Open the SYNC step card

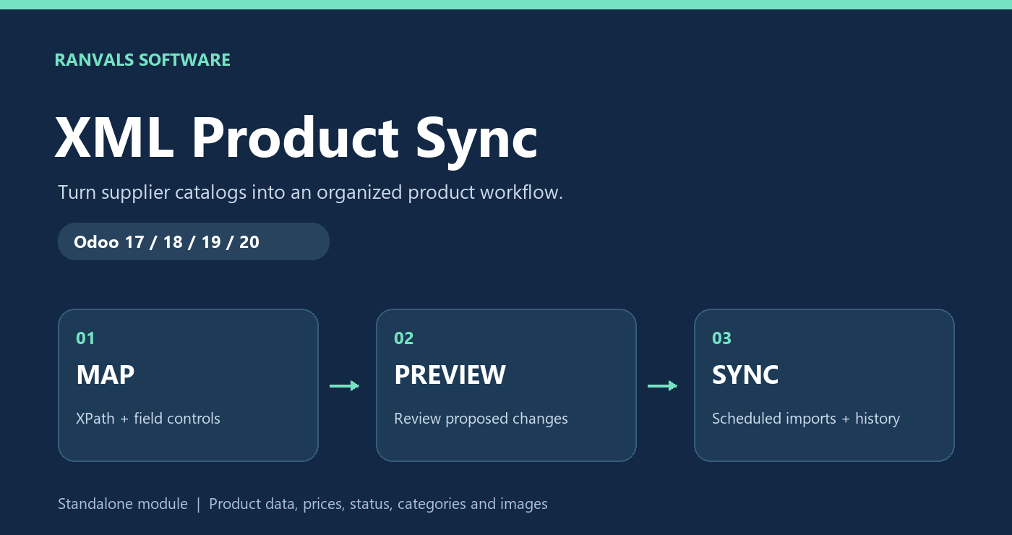point(824,385)
